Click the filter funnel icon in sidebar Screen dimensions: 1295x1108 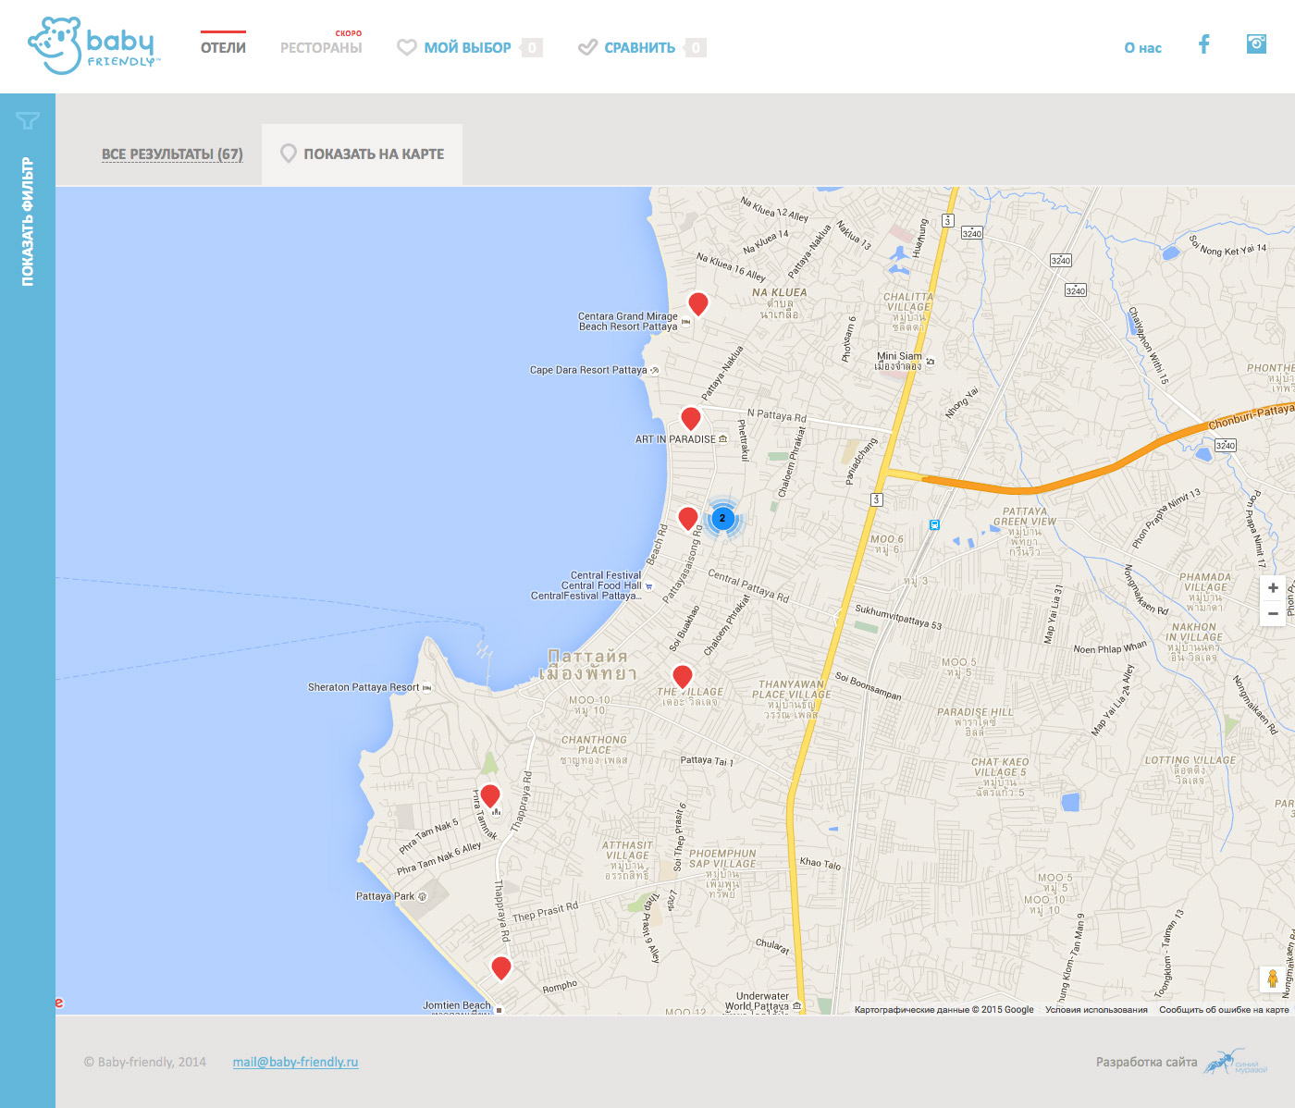point(28,120)
